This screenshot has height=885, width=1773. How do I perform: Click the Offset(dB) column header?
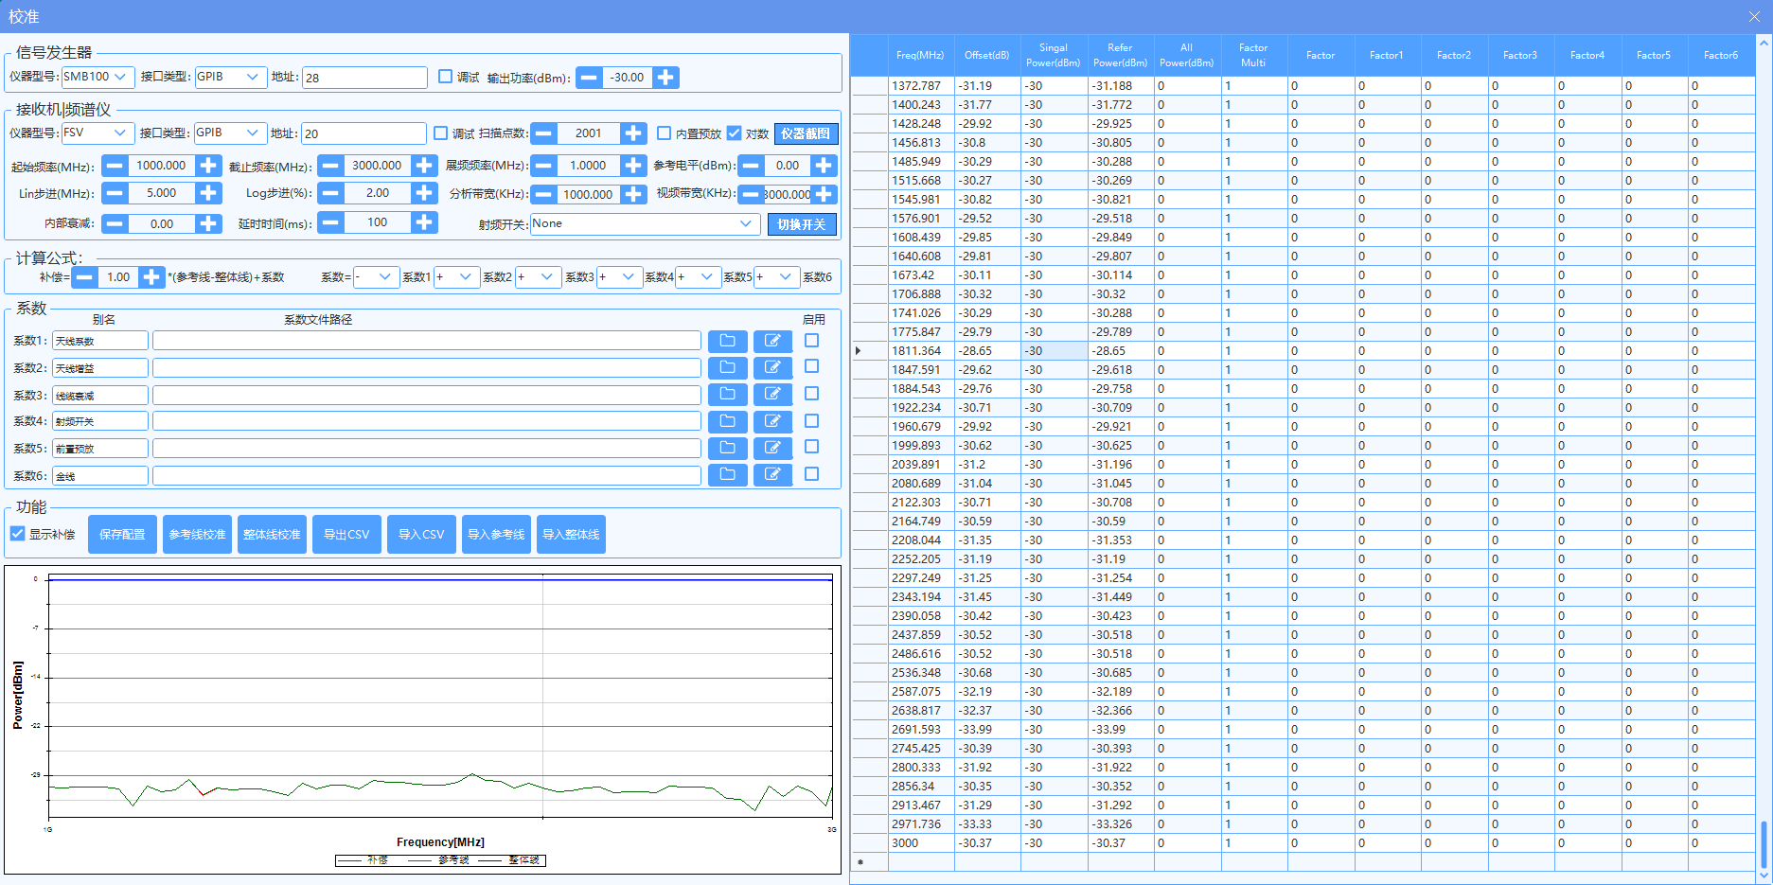coord(986,55)
